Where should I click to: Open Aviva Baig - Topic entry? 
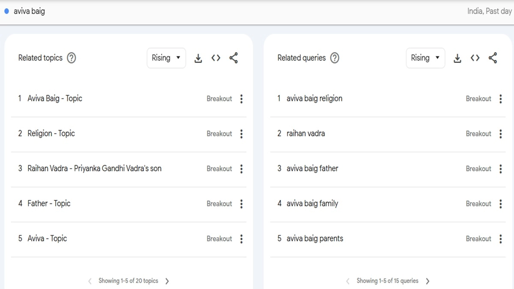55,99
